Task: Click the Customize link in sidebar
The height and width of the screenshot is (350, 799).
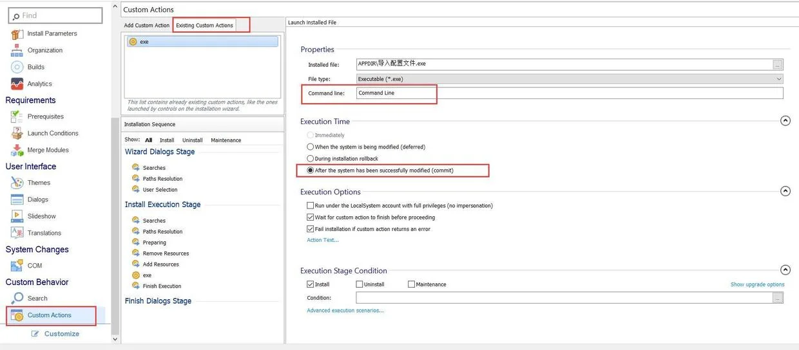Action: point(55,334)
